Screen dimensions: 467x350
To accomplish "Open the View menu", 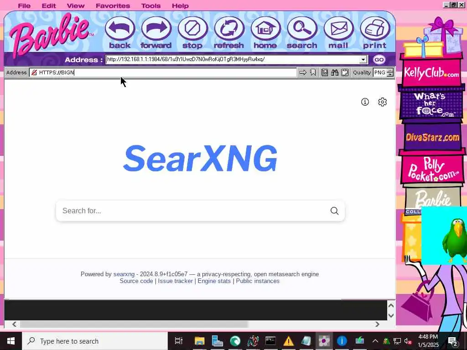I will (x=76, y=5).
